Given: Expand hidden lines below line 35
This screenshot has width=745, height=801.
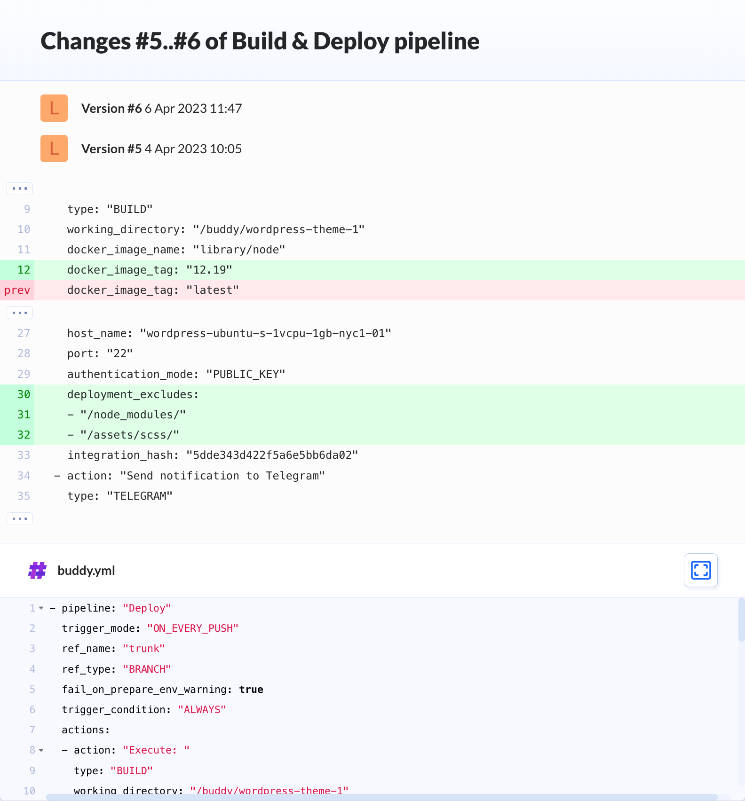Looking at the screenshot, I should 20,518.
